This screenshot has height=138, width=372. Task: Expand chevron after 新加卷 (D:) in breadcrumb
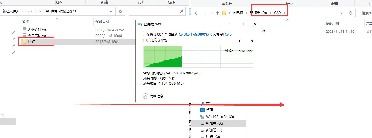click(x=271, y=13)
